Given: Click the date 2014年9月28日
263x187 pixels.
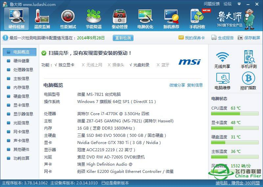Looking at the screenshot, I should point(91,38).
